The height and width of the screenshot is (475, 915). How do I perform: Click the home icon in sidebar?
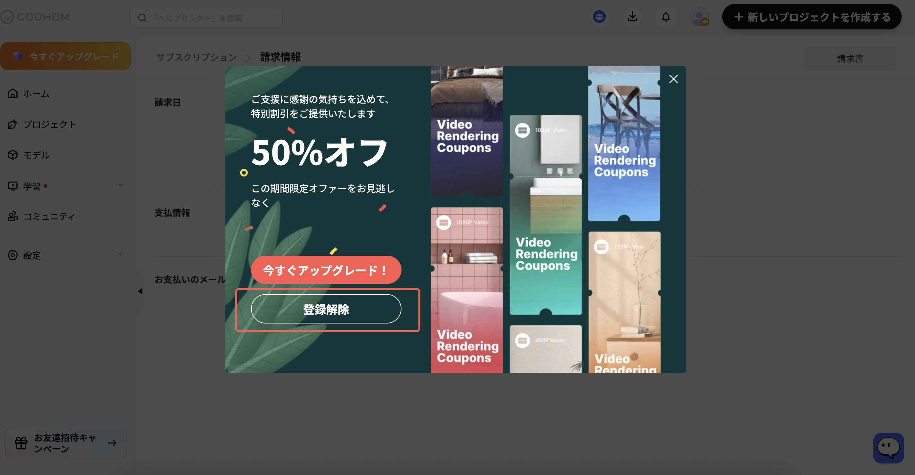point(13,93)
